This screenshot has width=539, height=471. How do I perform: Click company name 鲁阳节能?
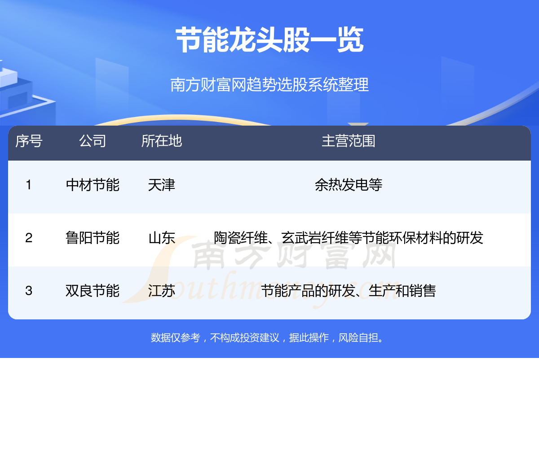93,238
